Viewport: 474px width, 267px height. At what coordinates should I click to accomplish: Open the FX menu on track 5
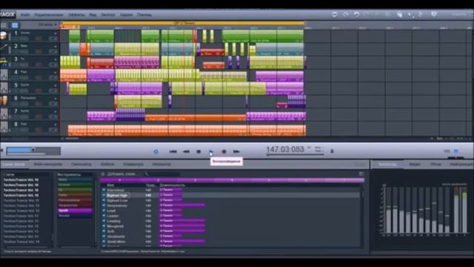(53, 90)
